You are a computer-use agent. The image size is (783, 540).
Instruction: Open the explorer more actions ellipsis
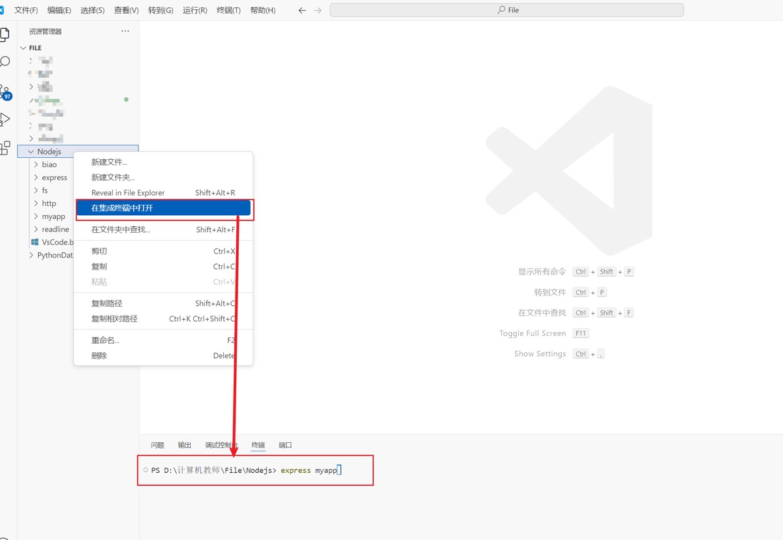click(125, 31)
